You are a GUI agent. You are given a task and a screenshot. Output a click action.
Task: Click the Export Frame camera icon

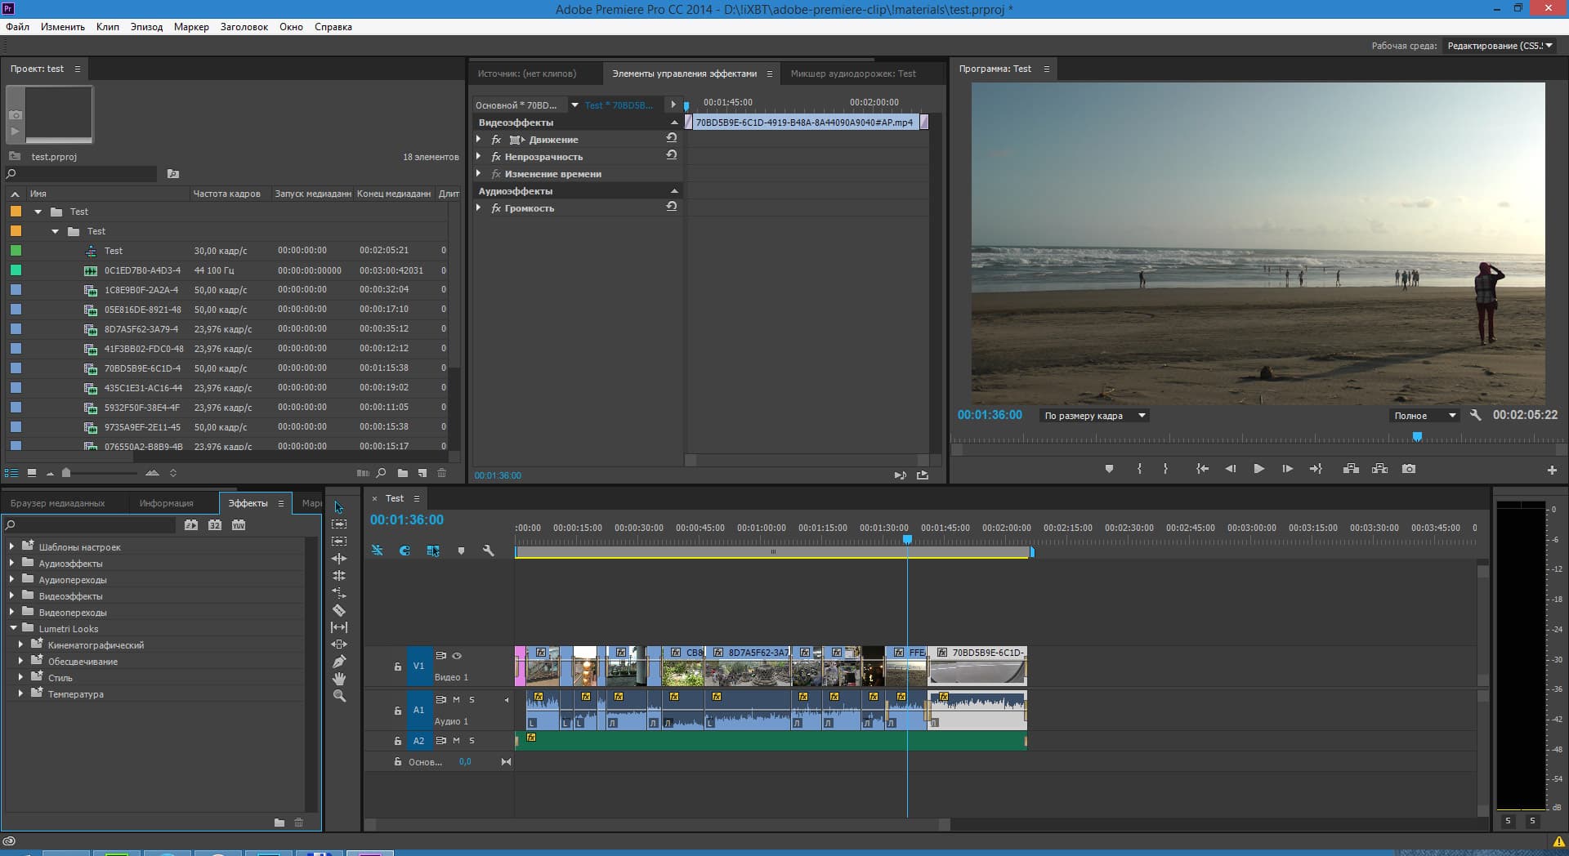(1409, 469)
